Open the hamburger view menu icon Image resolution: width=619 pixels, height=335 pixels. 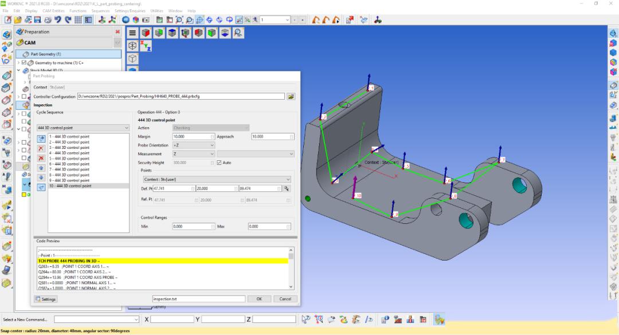point(132,33)
